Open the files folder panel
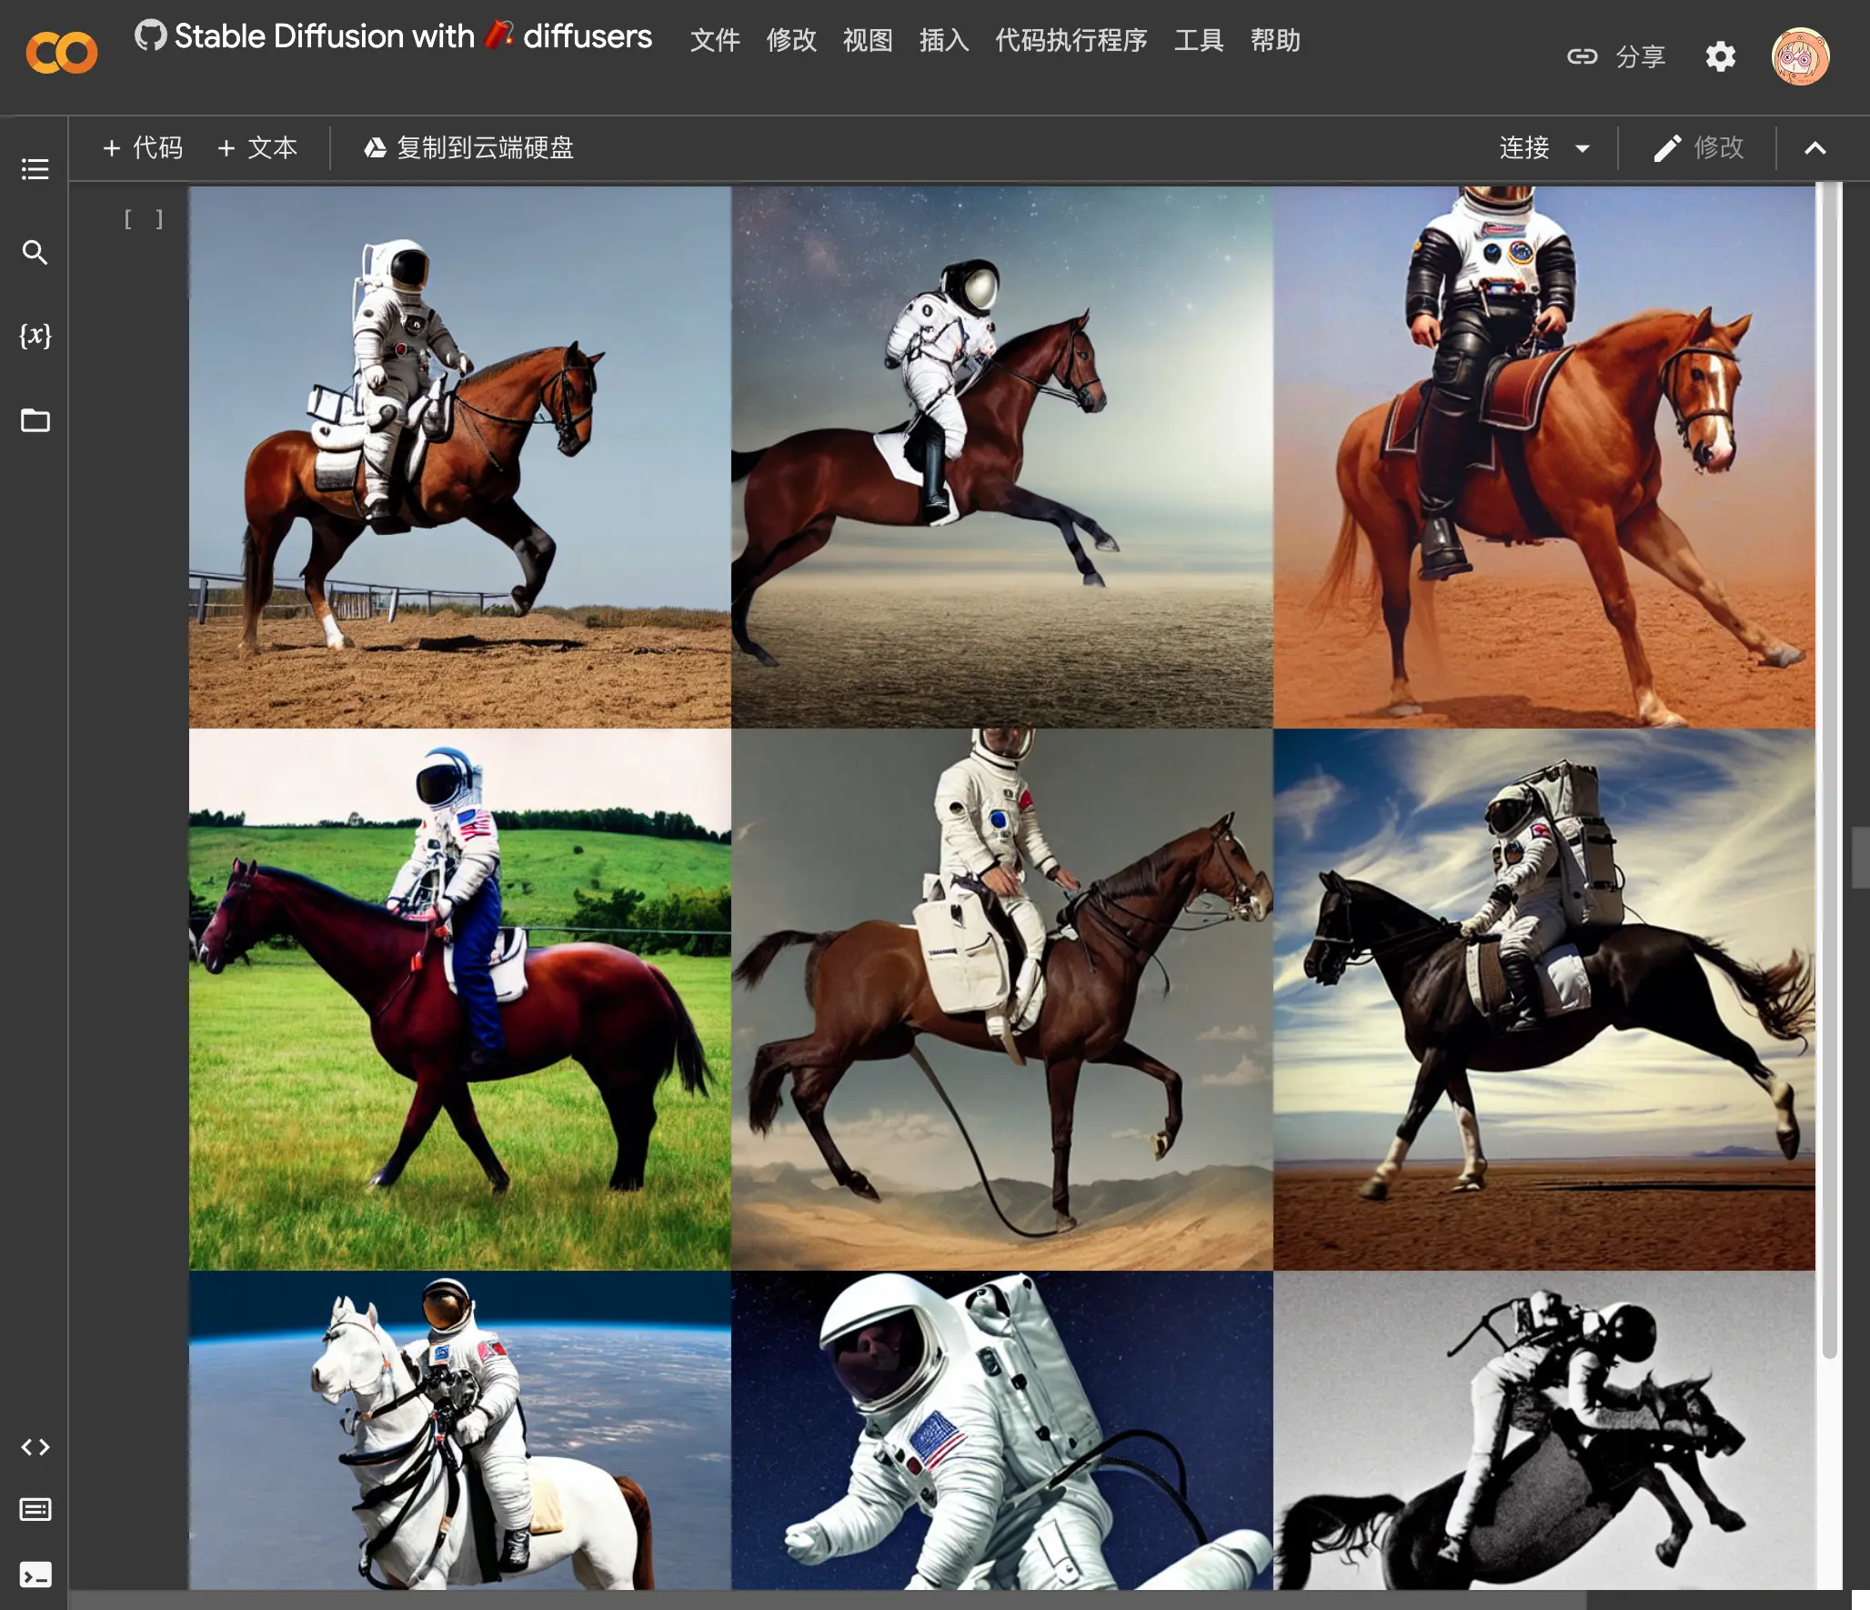 click(35, 420)
